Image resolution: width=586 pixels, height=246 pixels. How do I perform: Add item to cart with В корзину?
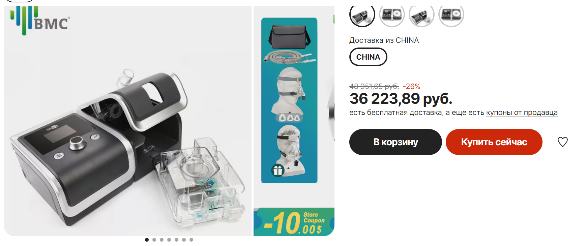click(395, 142)
